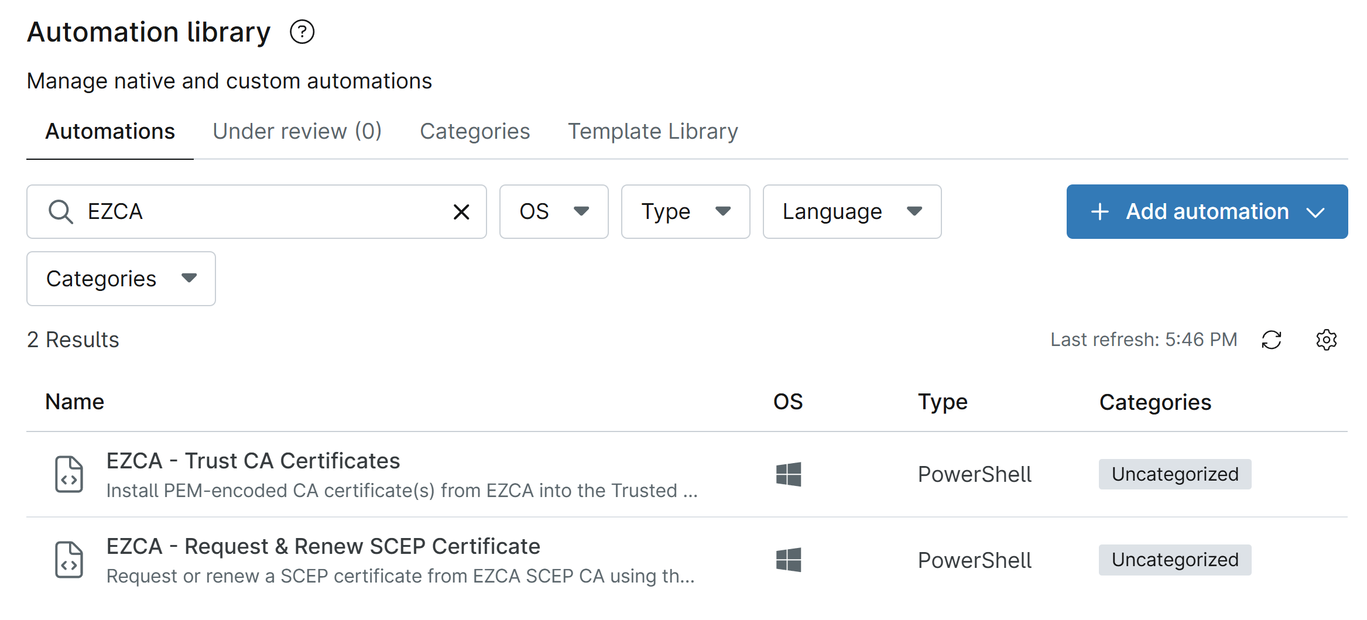Viewport: 1367px width, 620px height.
Task: Click 'Request or renew a SCEP certificate' description
Action: 400,576
